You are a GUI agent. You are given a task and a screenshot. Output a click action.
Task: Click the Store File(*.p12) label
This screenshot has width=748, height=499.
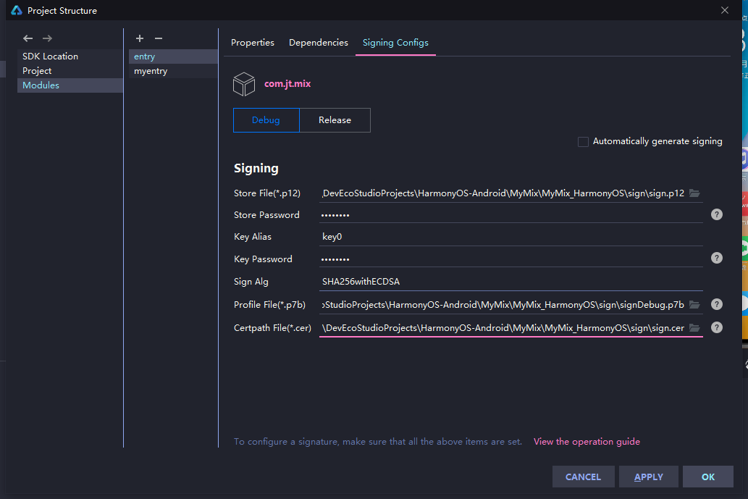pyautogui.click(x=267, y=193)
